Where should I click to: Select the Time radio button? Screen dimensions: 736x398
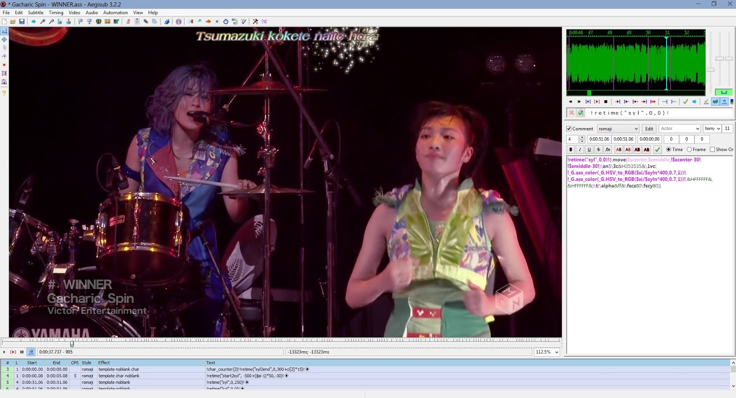click(x=668, y=150)
